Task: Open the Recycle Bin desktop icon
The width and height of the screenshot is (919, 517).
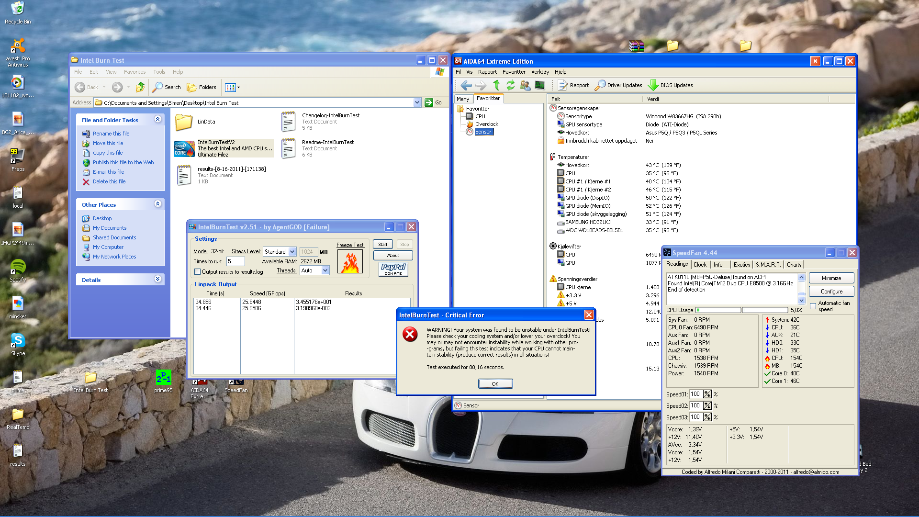Action: [18, 13]
